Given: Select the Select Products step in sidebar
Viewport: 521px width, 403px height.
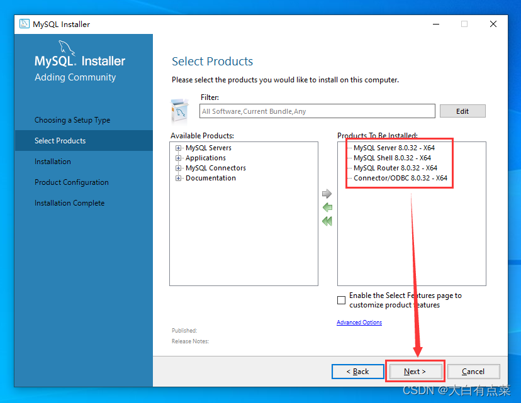Looking at the screenshot, I should click(84, 141).
